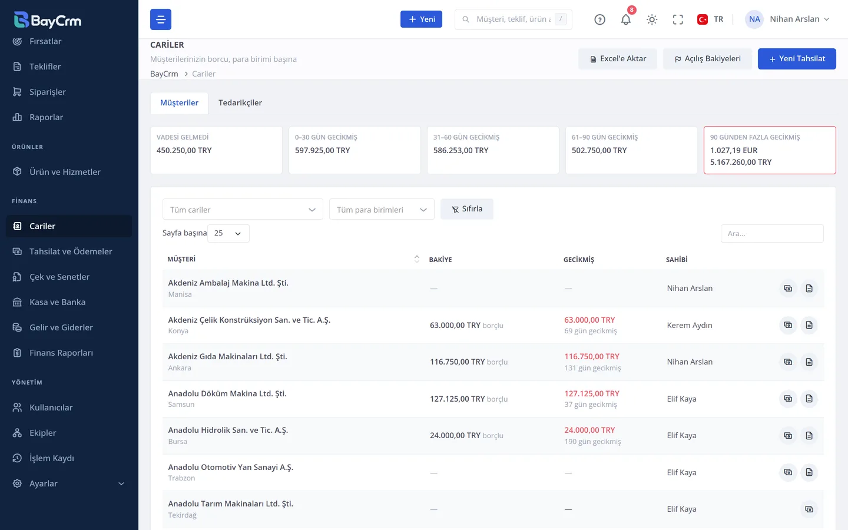Open the Tüm cariler dropdown
Image resolution: width=848 pixels, height=530 pixels.
tap(243, 210)
